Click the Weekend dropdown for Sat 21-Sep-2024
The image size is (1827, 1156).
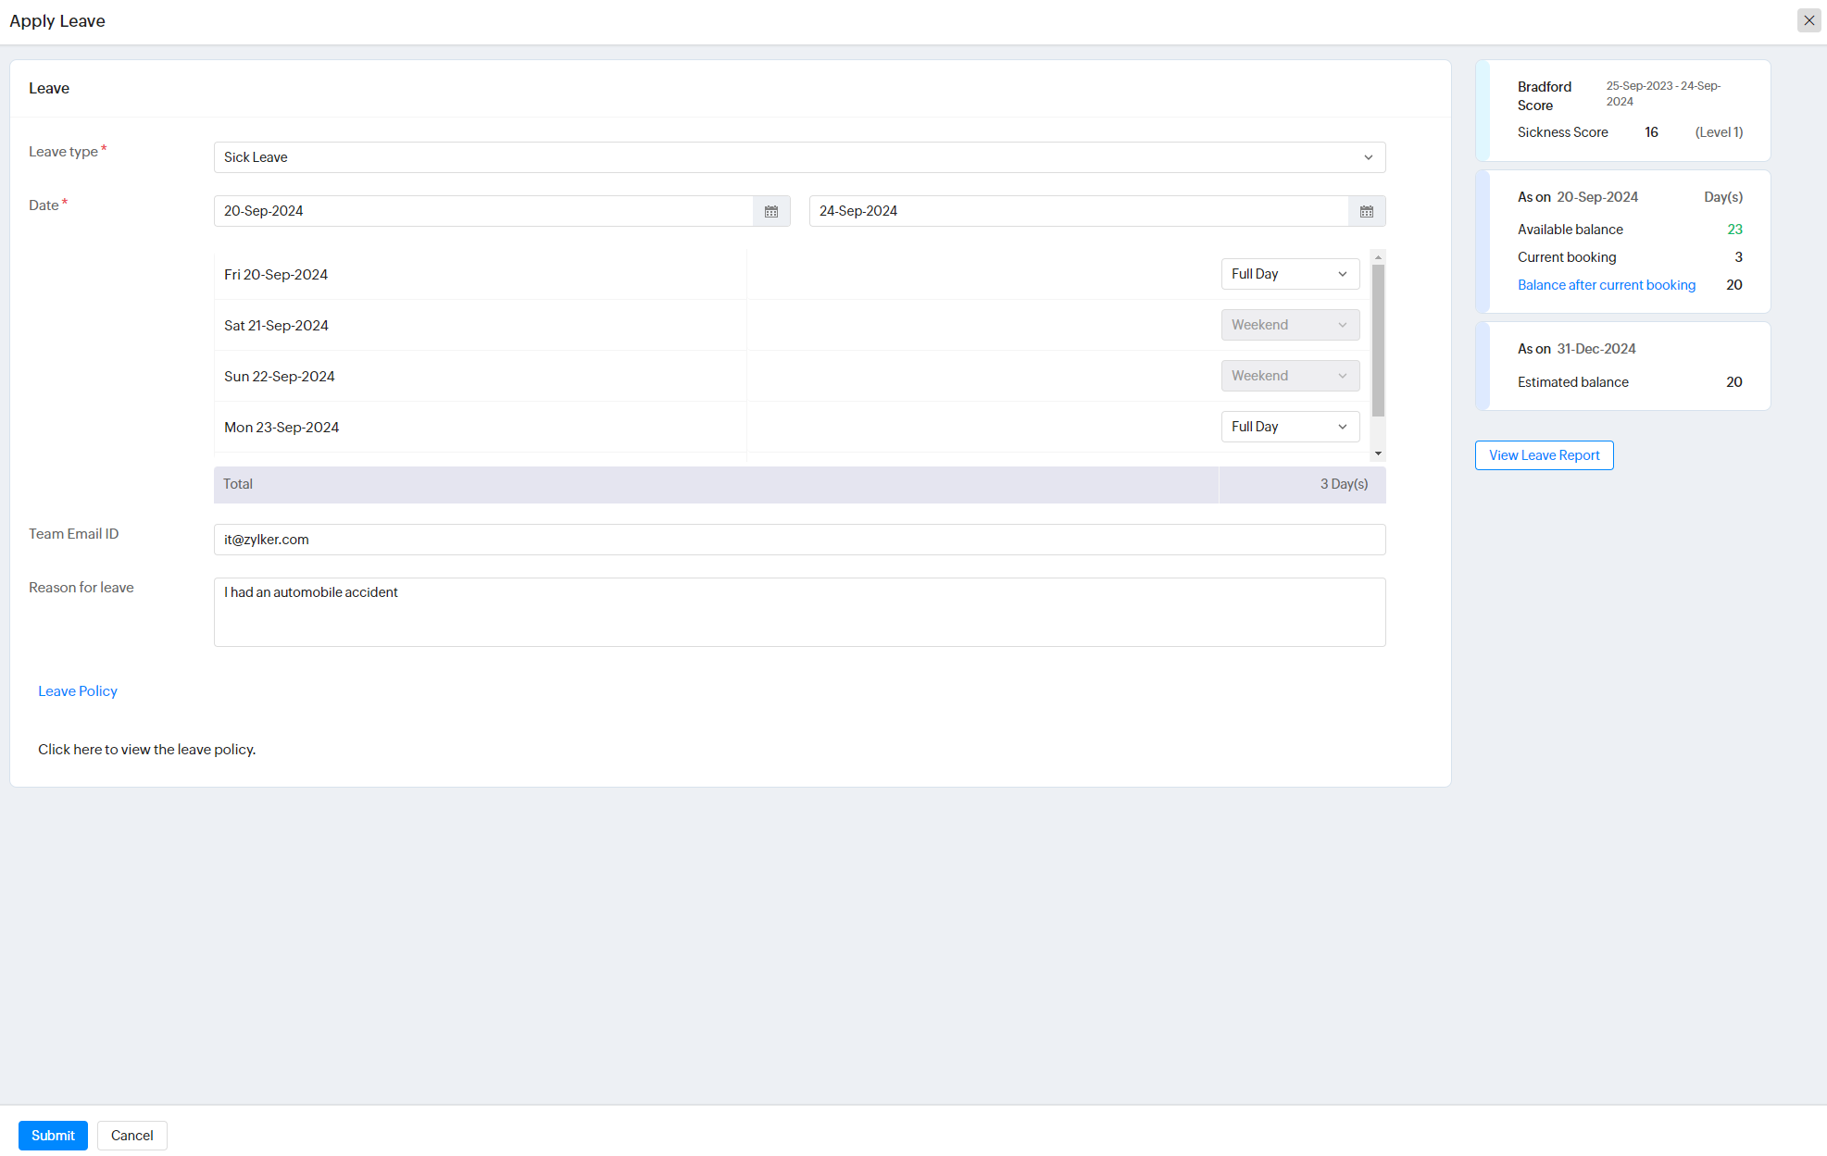click(1289, 325)
